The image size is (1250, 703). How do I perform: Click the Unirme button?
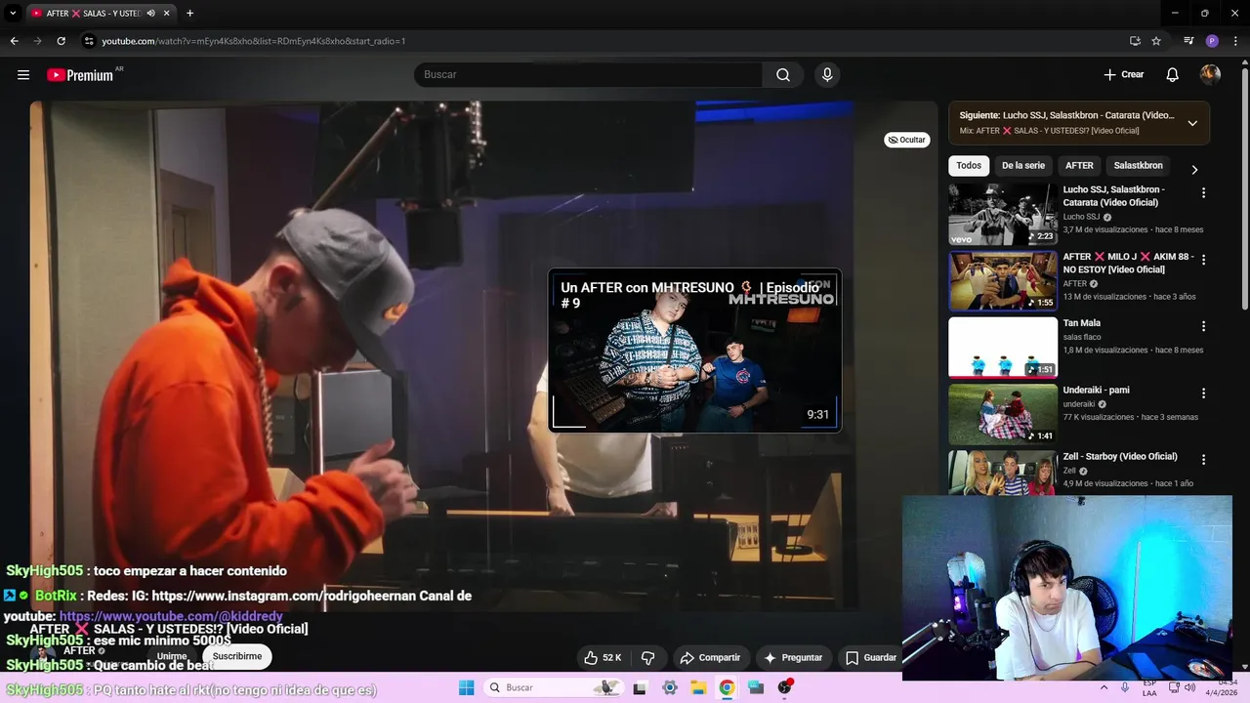tap(171, 656)
